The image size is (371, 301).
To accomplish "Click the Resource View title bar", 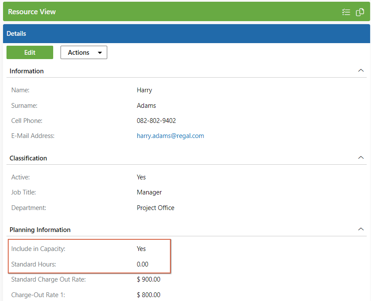I will 186,12.
